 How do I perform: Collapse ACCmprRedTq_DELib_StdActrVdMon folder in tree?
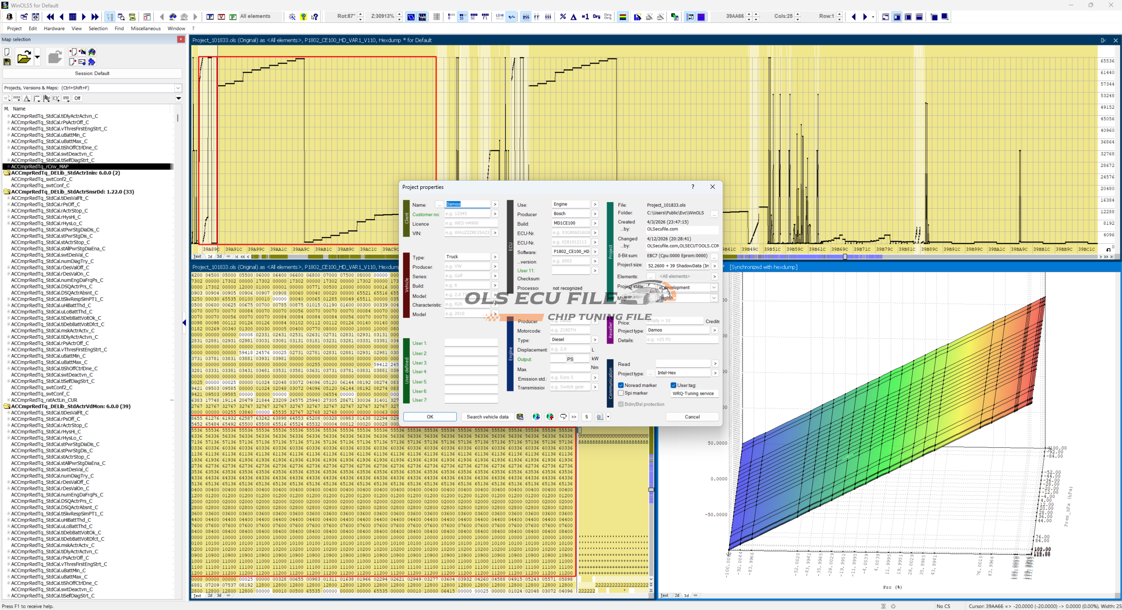[7, 406]
